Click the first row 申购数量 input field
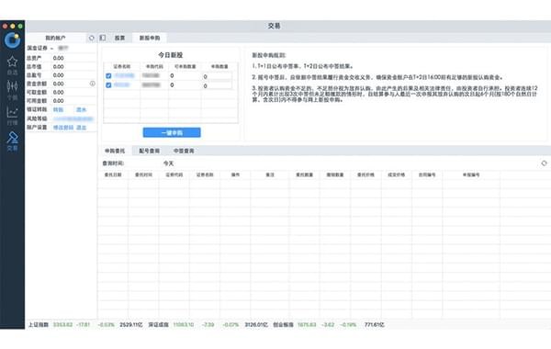551x349 pixels. [x=217, y=76]
